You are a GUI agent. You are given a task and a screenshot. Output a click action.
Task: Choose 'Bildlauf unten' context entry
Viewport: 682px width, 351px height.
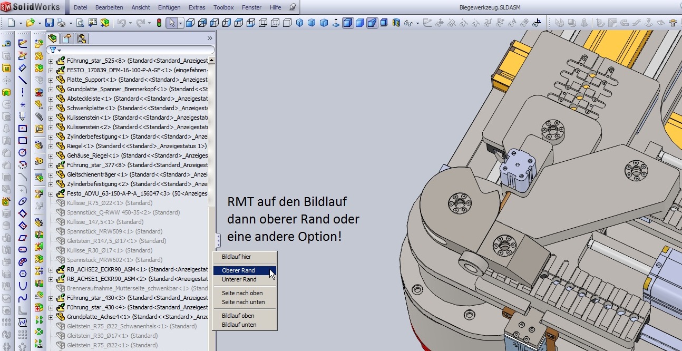[245, 325]
